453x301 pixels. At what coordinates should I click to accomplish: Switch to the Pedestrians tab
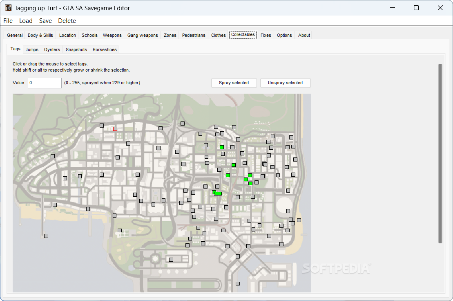(x=194, y=35)
